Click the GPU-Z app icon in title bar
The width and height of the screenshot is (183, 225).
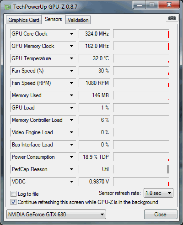click(8, 7)
